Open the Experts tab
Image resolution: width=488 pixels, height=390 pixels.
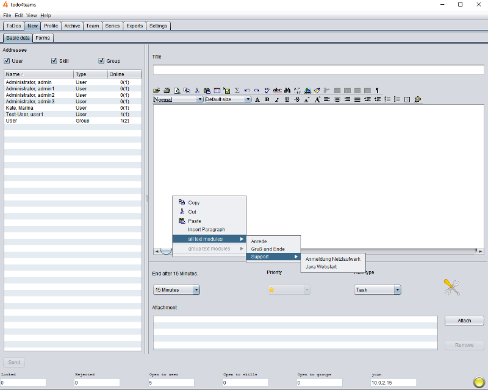(134, 26)
